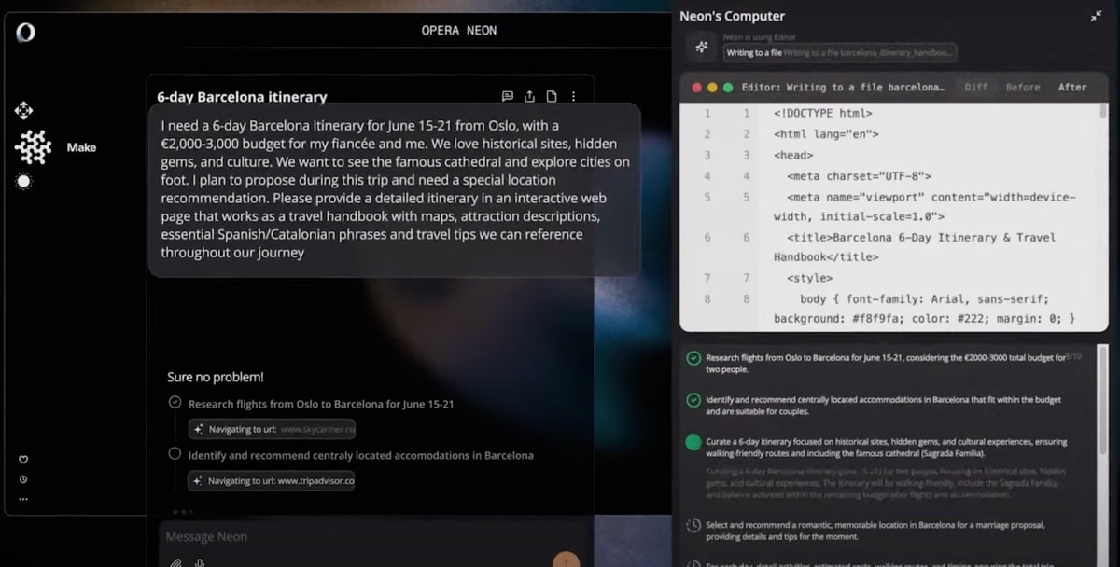Click the Navigating to url tripadvisor chip
Screen dimensions: 1120x567
[272, 481]
